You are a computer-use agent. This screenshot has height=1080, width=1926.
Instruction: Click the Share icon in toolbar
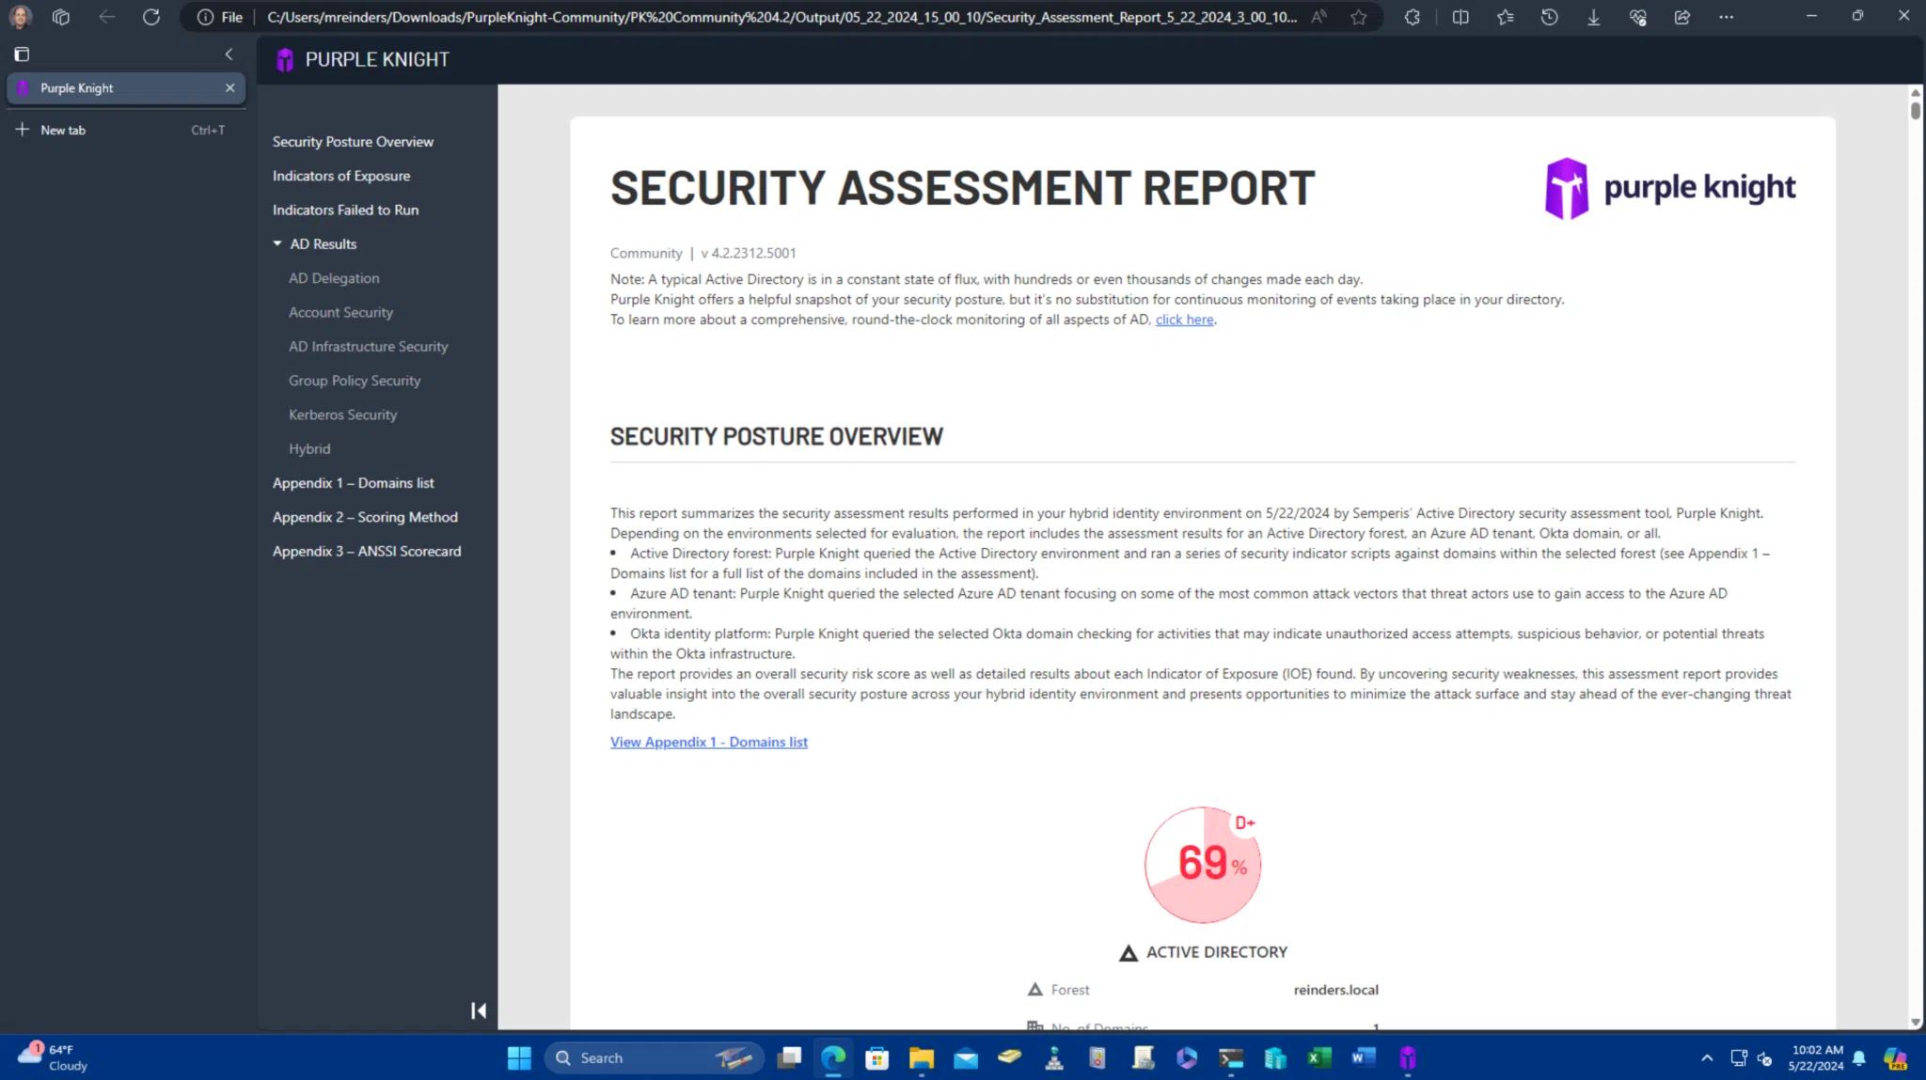(x=1682, y=17)
